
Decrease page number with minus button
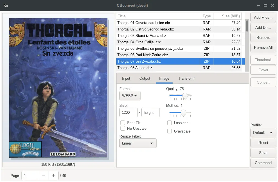point(44,176)
